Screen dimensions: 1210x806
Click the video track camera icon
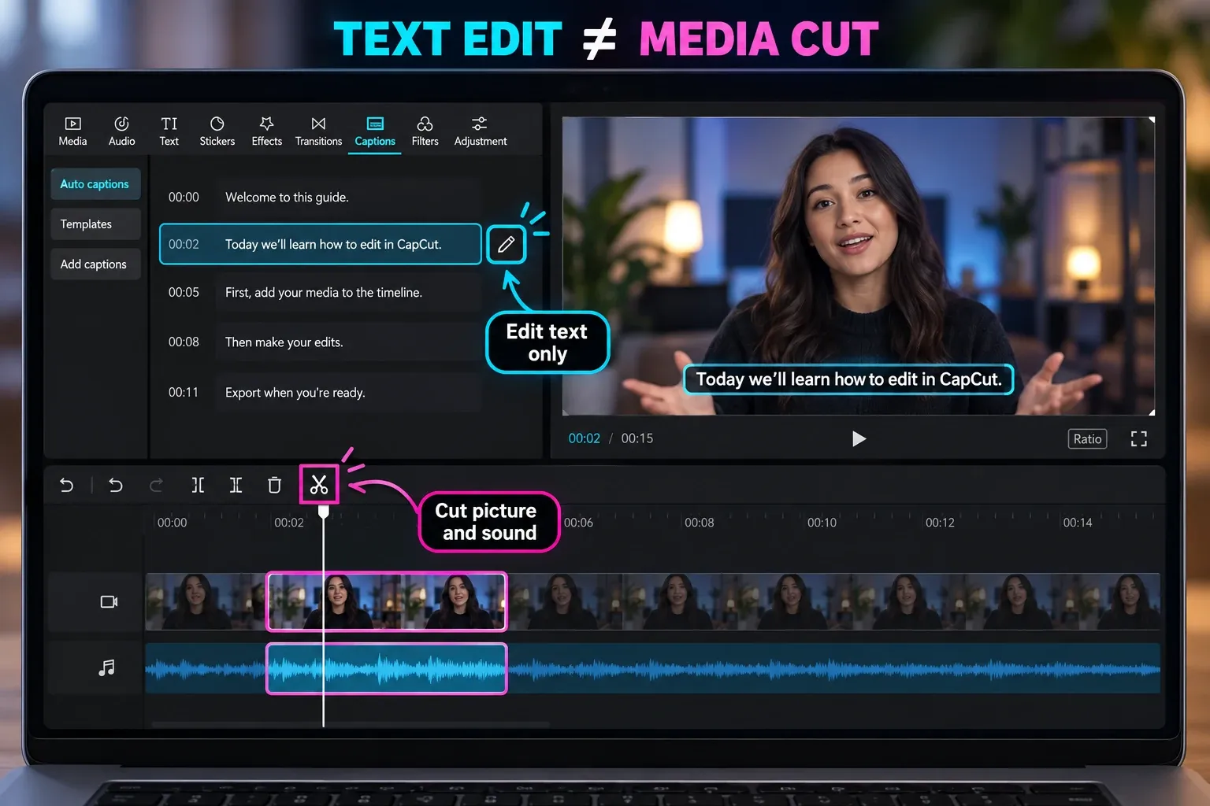coord(109,602)
